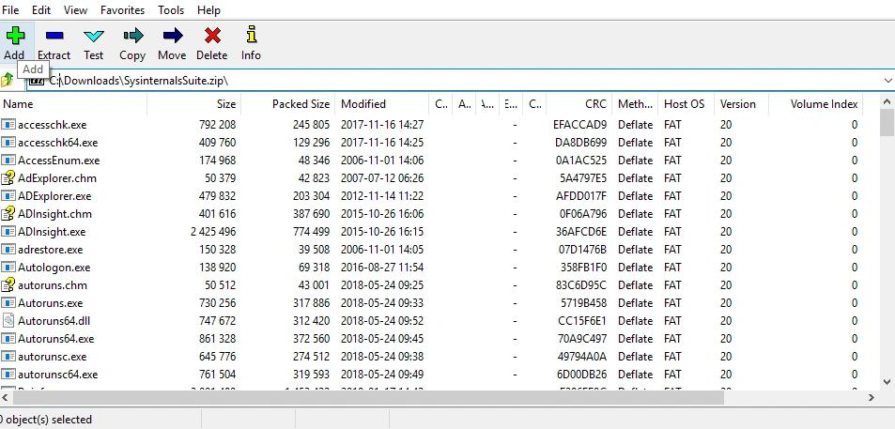Click the AdExplorer.chm help file icon
The width and height of the screenshot is (895, 429).
tap(8, 178)
